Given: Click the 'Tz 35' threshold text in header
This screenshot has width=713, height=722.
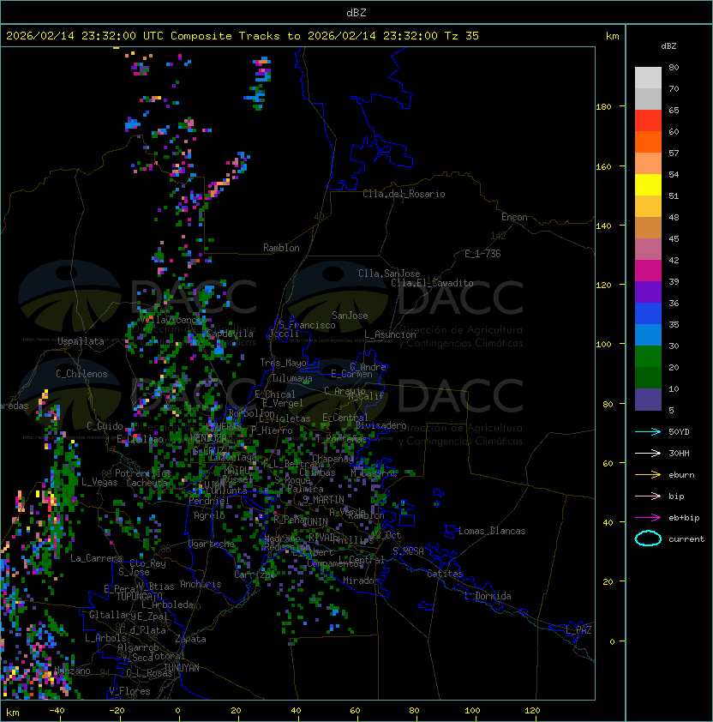Looking at the screenshot, I should pyautogui.click(x=462, y=36).
